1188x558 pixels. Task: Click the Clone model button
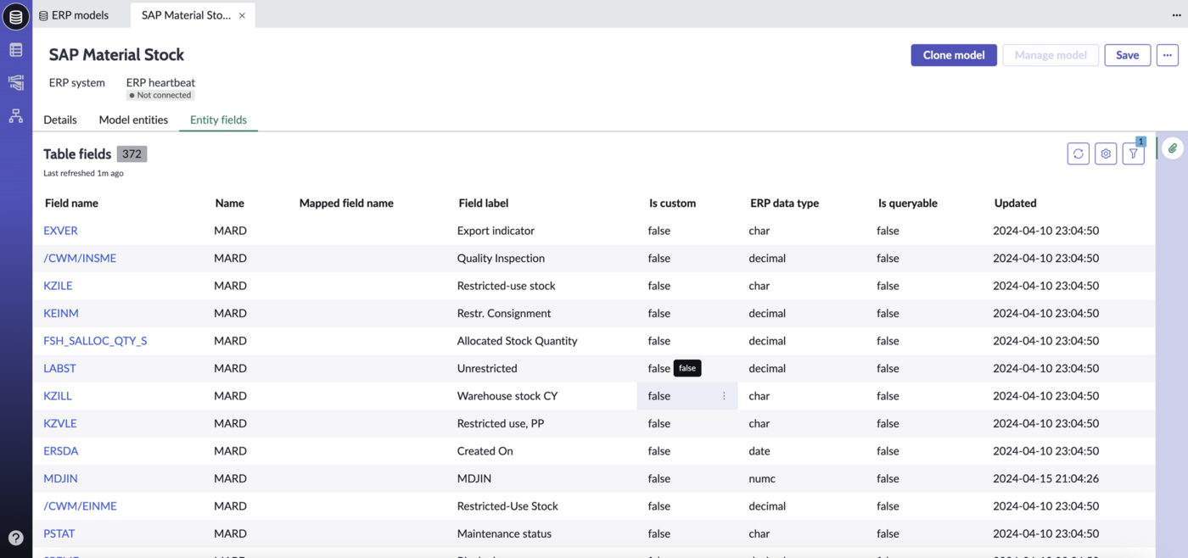954,55
